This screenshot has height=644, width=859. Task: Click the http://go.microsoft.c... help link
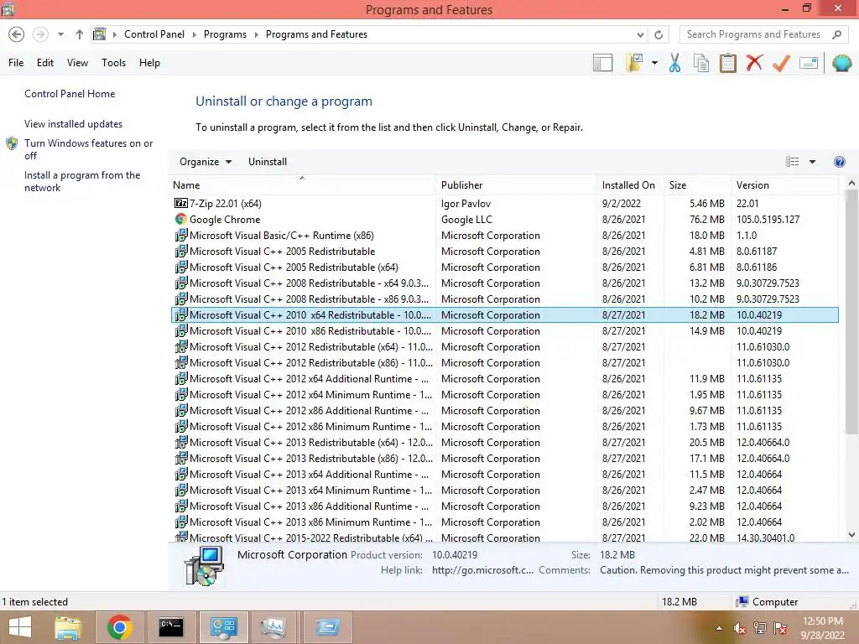click(482, 570)
